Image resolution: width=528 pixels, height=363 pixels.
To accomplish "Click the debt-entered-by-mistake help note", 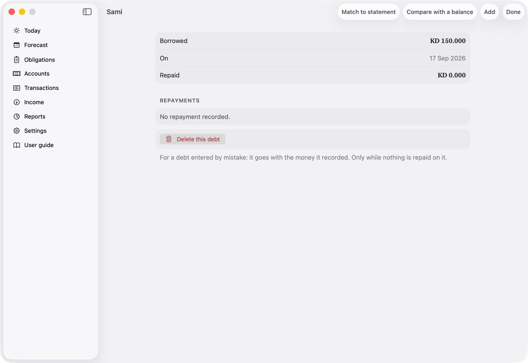I will click(x=303, y=157).
